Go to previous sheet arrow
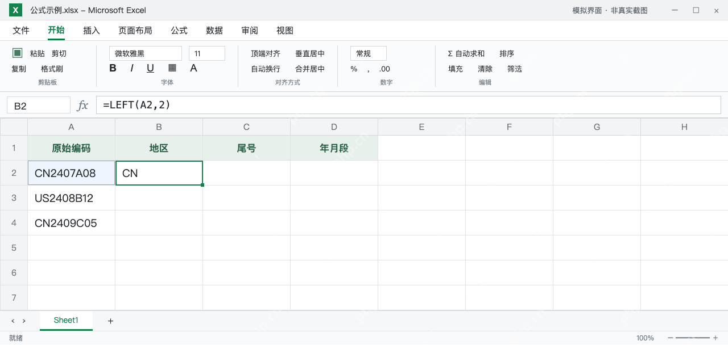 tap(13, 321)
